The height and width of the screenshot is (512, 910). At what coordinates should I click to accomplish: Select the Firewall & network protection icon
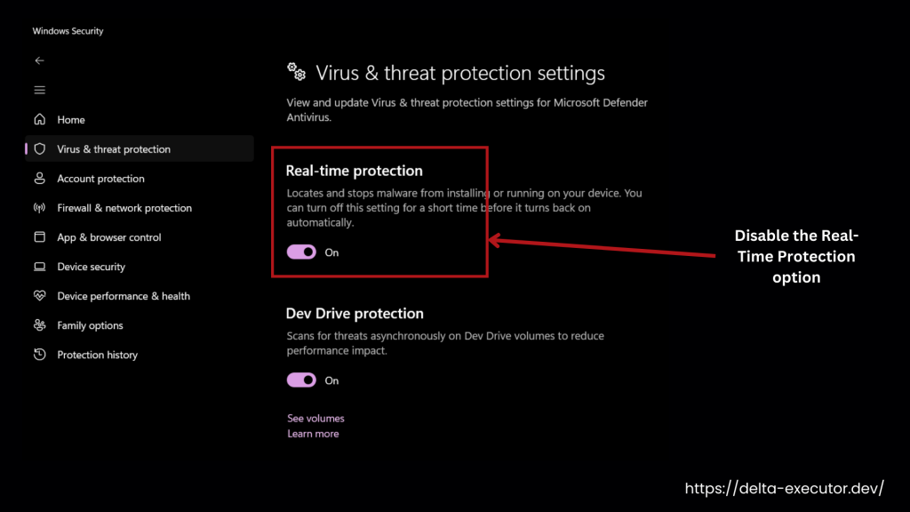pyautogui.click(x=40, y=207)
